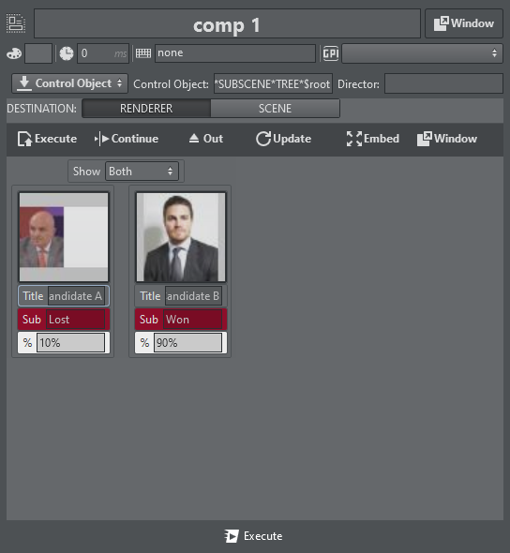Click the Lost subtitle field

(x=76, y=320)
